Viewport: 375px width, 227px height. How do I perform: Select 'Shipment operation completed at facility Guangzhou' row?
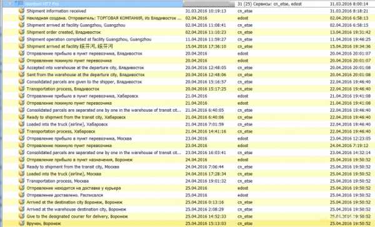point(187,39)
